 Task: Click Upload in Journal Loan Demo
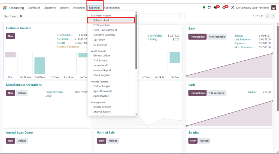tap(22, 141)
